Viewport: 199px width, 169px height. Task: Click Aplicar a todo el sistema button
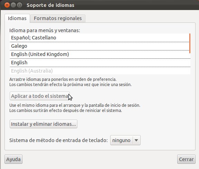point(40,96)
